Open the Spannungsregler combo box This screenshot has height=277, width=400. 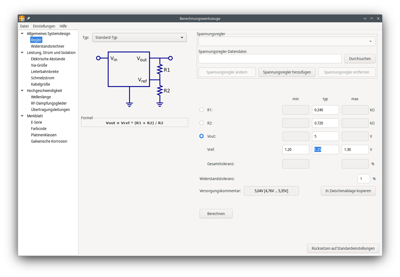pyautogui.click(x=287, y=41)
